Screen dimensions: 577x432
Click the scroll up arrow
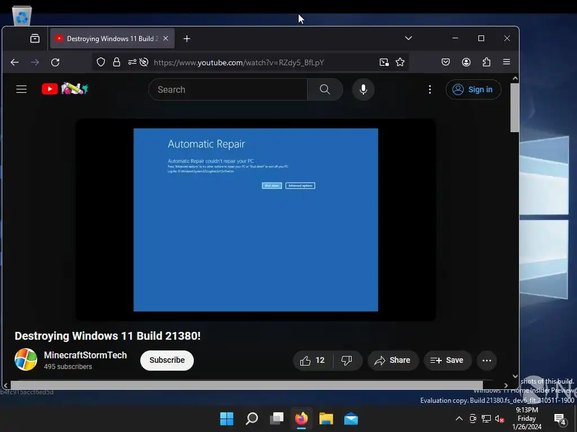pos(515,78)
